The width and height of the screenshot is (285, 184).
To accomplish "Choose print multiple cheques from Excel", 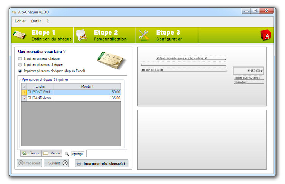I will pos(20,71).
